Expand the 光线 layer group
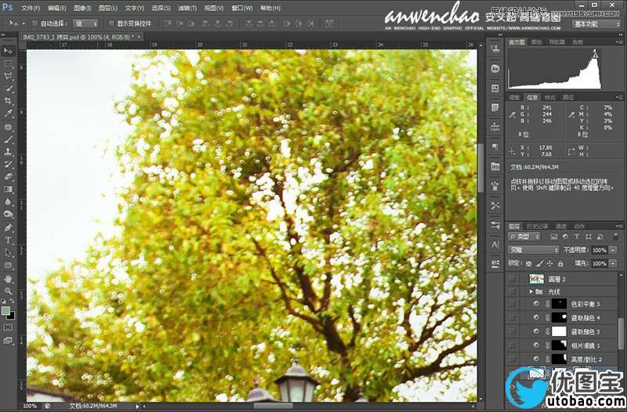The width and height of the screenshot is (627, 412). click(x=531, y=291)
